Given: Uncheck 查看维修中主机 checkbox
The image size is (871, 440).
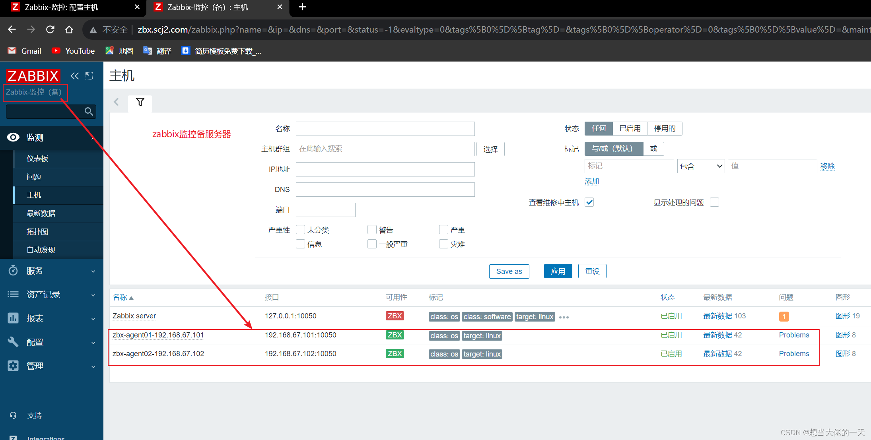Looking at the screenshot, I should (x=589, y=202).
